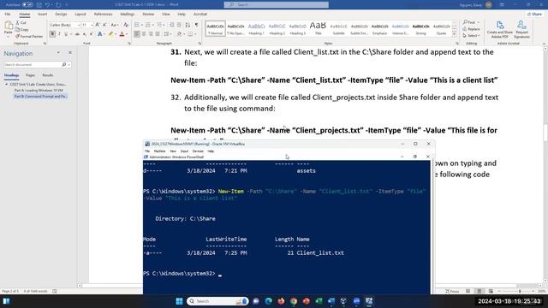Open Microsoft Edge from the taskbar
The height and width of the screenshot is (308, 548).
[268, 301]
